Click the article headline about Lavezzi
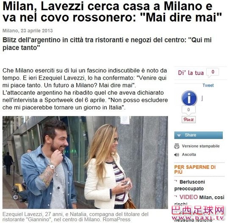 pyautogui.click(x=112, y=12)
